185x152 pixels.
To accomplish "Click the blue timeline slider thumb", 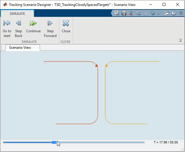I will [x=54, y=142].
